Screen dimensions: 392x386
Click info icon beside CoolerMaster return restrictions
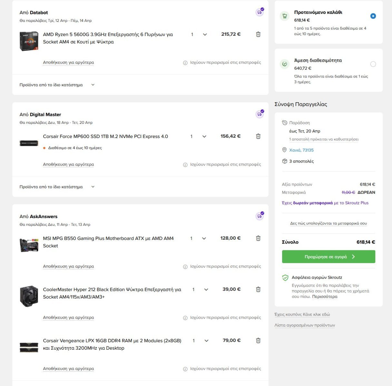(x=185, y=318)
